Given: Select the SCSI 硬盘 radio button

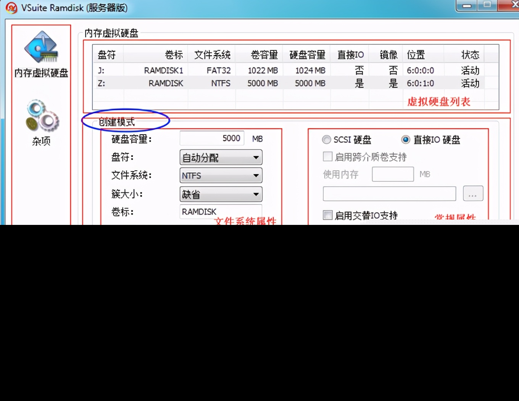Looking at the screenshot, I should 327,140.
